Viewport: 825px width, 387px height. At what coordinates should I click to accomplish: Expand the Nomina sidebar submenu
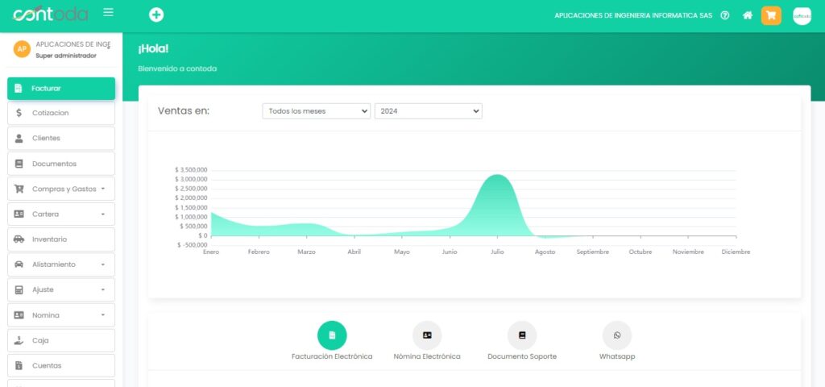(61, 315)
